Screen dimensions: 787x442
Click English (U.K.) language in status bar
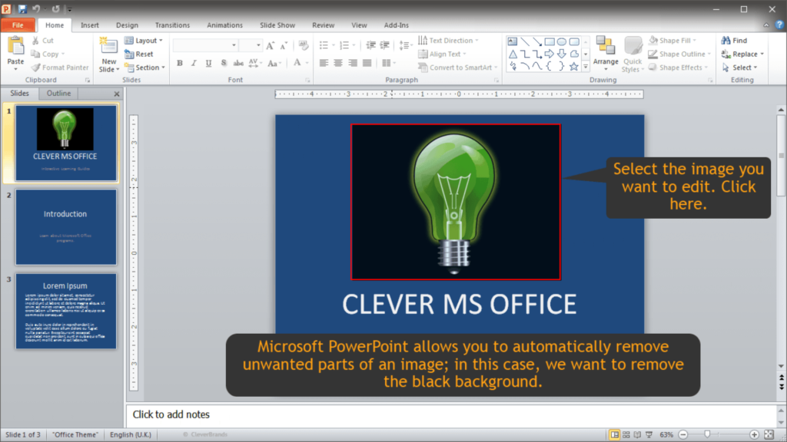click(x=131, y=434)
